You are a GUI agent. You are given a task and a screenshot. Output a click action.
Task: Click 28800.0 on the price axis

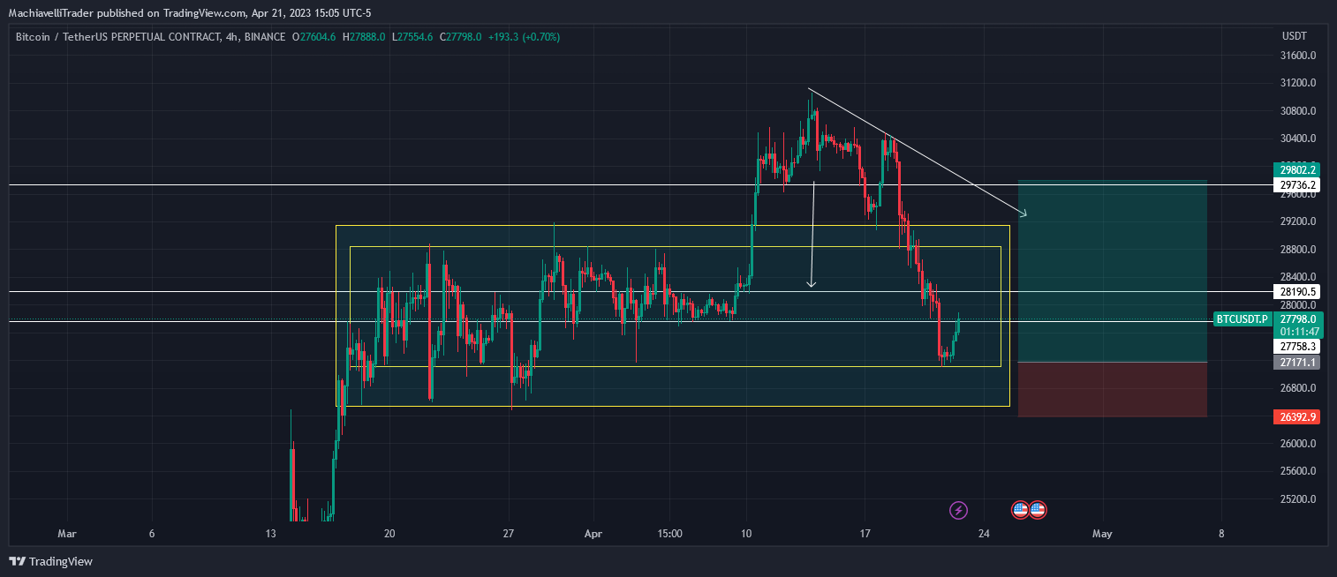(x=1299, y=249)
